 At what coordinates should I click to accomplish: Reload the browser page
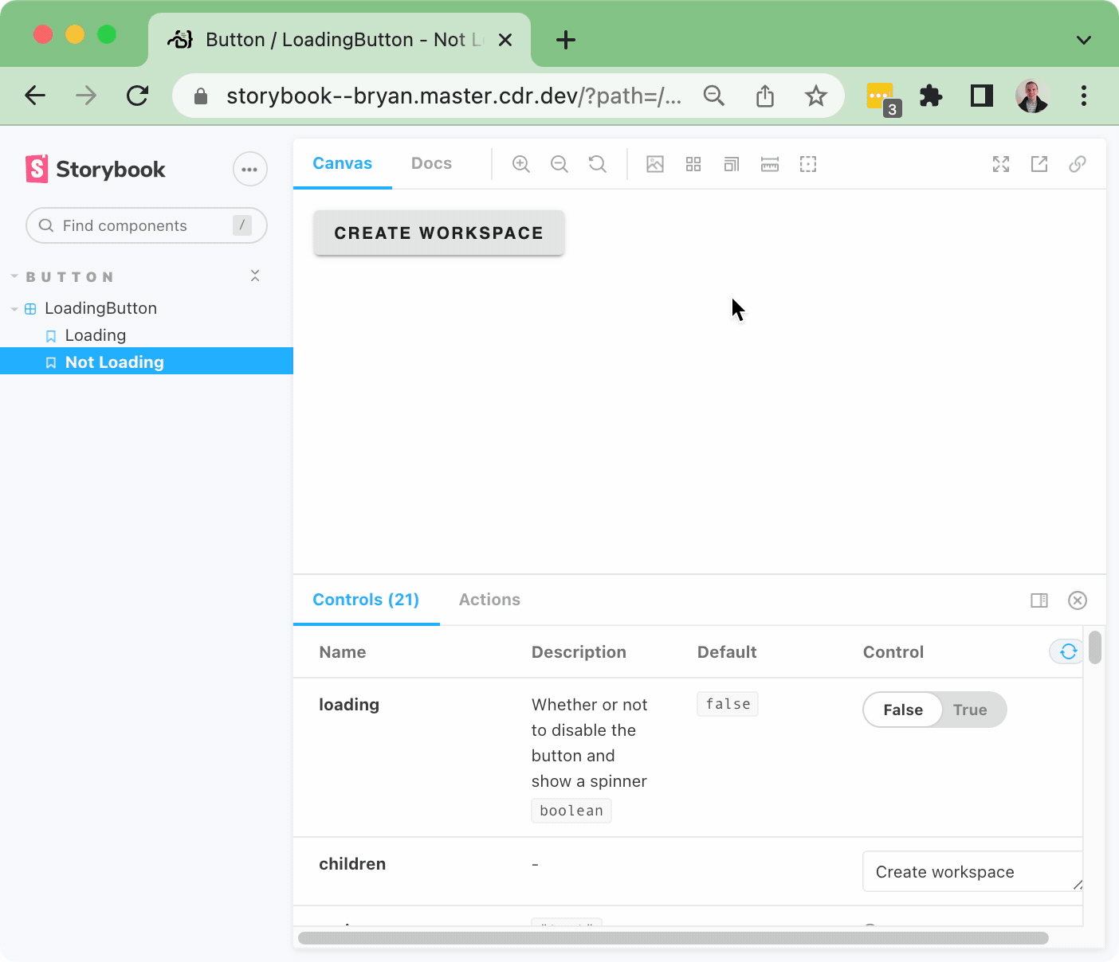click(x=138, y=96)
